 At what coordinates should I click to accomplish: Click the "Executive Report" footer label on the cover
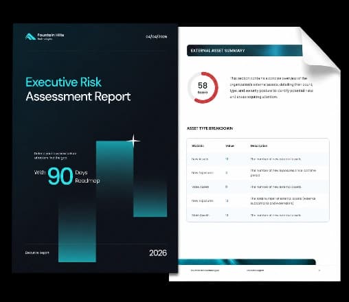(37, 253)
